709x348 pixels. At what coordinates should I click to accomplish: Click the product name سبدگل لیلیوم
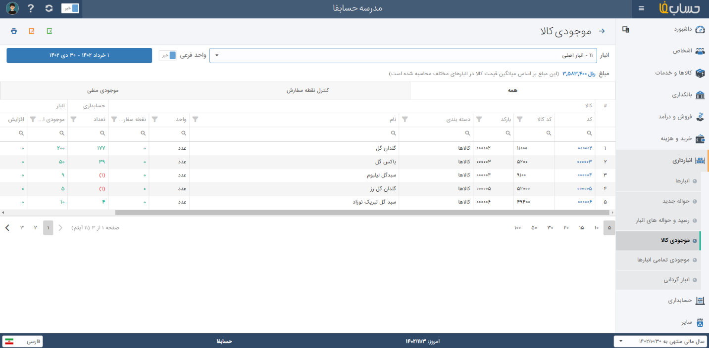point(382,175)
